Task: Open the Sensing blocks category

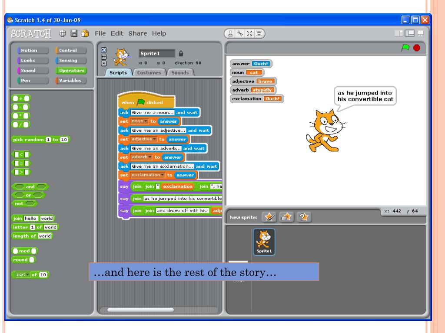Action: point(71,60)
